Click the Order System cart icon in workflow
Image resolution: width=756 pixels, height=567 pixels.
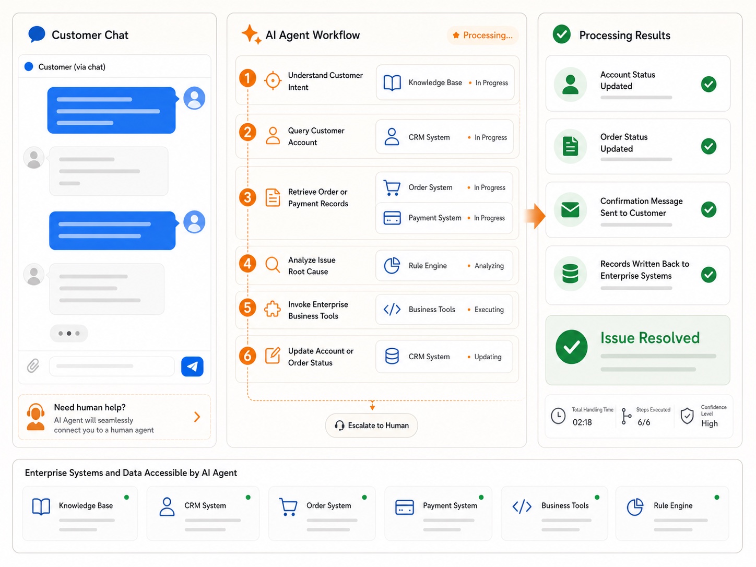(x=392, y=187)
